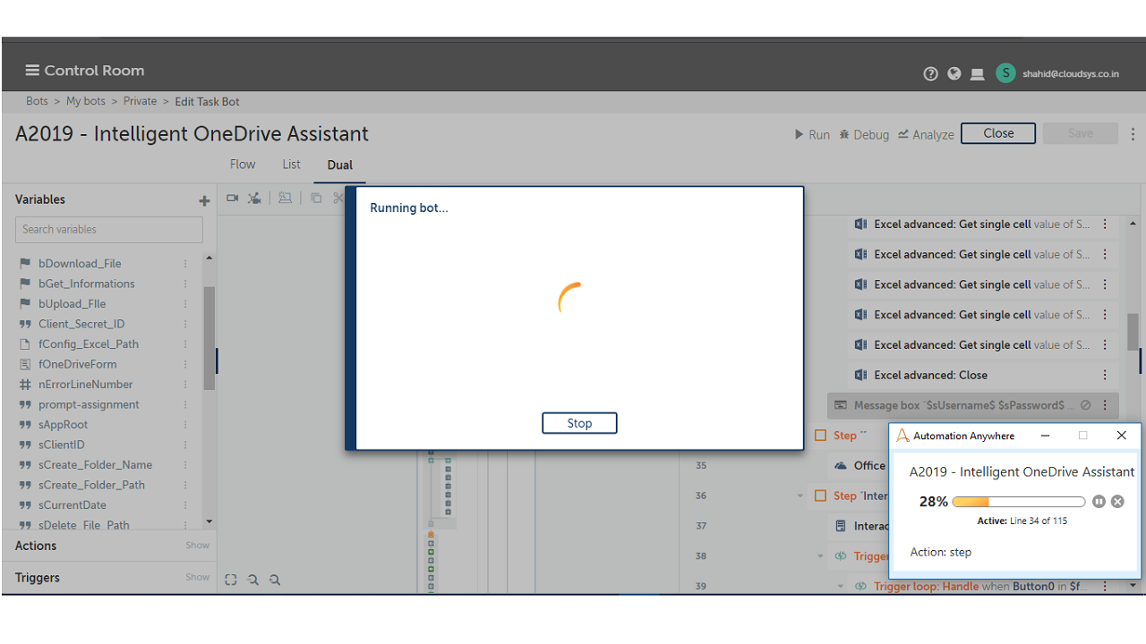Go to My bots in breadcrumb
Viewport: 1146px width, 644px height.
click(86, 102)
